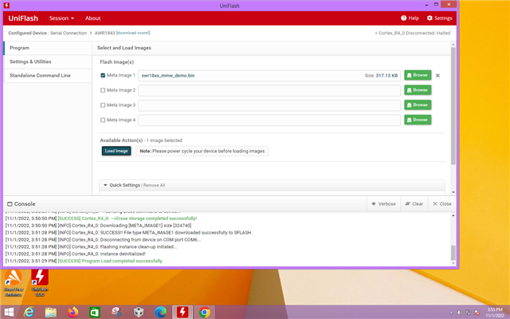Screen dimensions: 510x319
Task: Click 'Flashing instance clean-up initiated' log line
Action: point(92,246)
